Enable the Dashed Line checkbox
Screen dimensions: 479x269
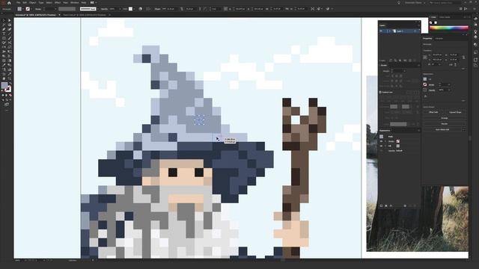click(x=380, y=92)
